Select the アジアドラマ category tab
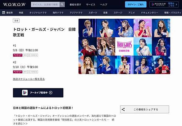This screenshot has height=126, width=182. [76, 12]
